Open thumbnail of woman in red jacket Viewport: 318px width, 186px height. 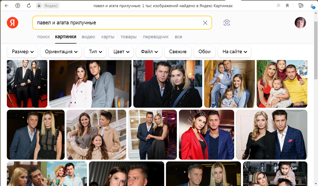click(x=206, y=135)
